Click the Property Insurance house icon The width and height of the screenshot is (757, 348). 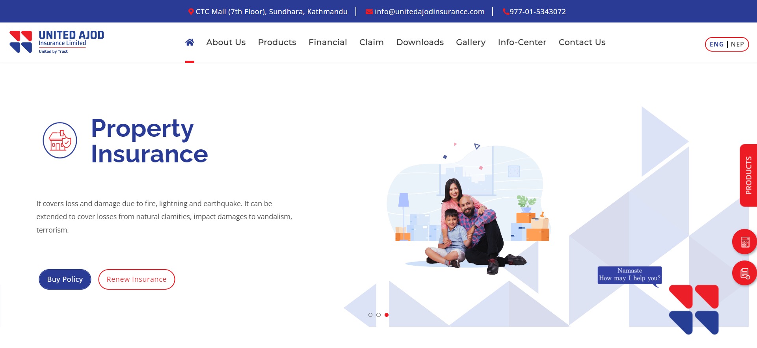(x=60, y=140)
